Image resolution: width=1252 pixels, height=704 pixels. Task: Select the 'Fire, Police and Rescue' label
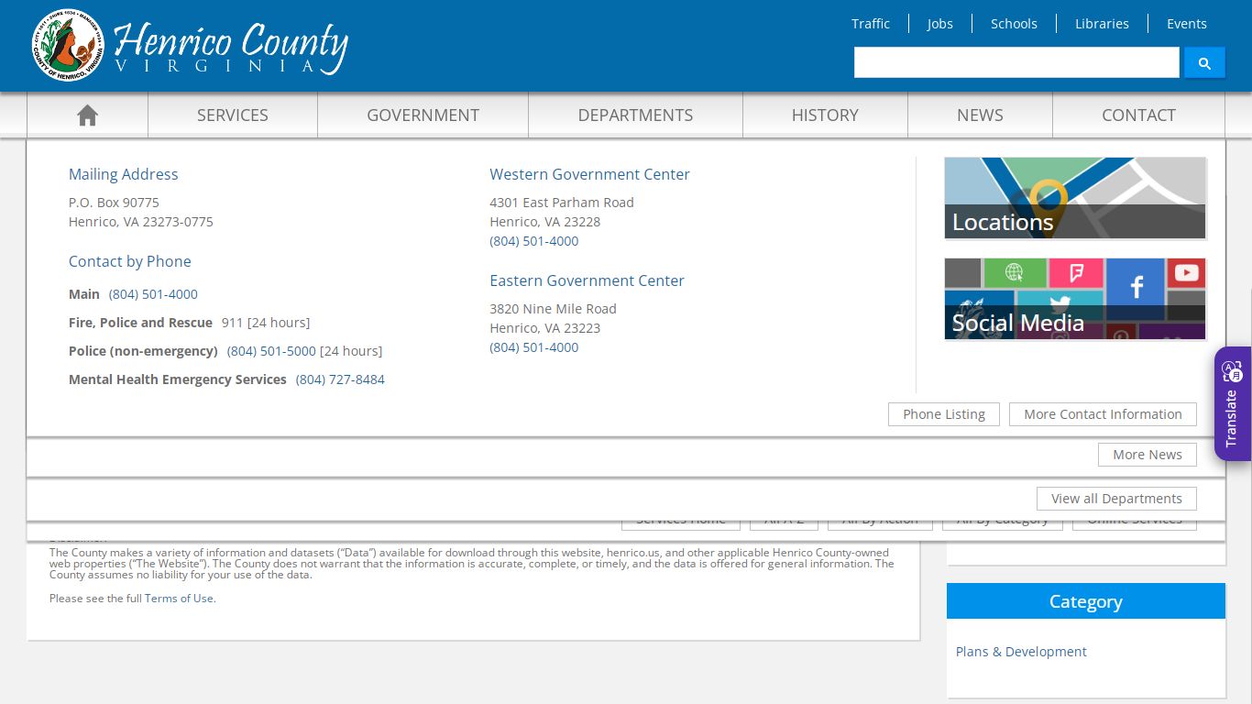(140, 323)
